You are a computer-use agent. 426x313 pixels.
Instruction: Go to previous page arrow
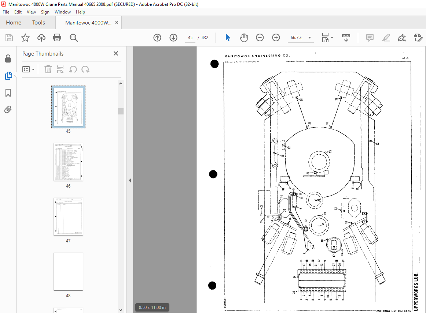point(157,38)
